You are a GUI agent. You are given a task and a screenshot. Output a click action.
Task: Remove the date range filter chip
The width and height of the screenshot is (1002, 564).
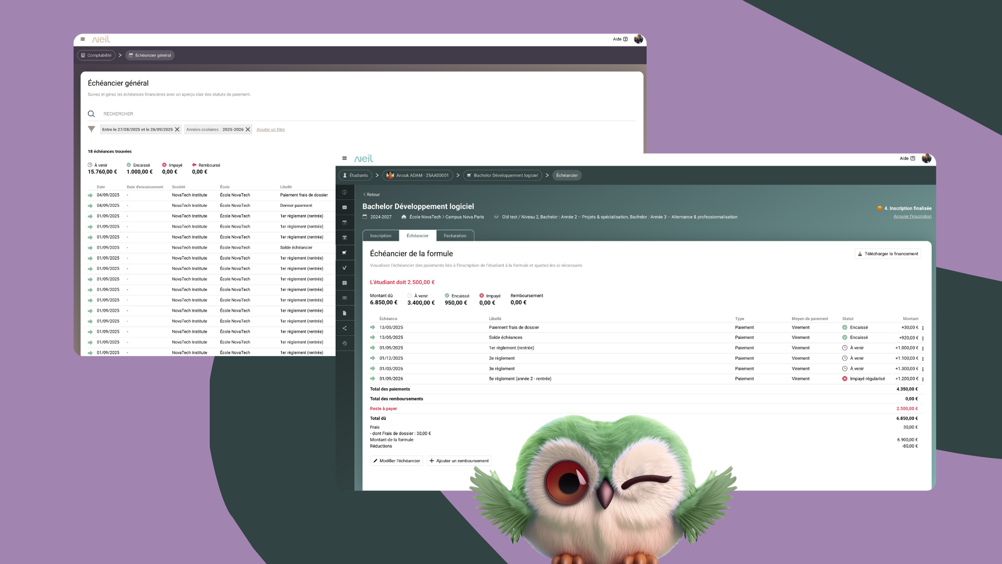click(177, 130)
